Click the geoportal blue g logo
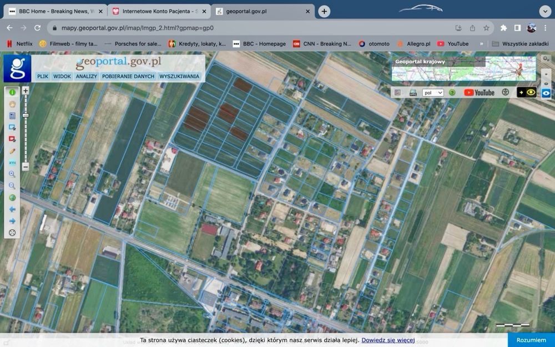 pyautogui.click(x=17, y=68)
